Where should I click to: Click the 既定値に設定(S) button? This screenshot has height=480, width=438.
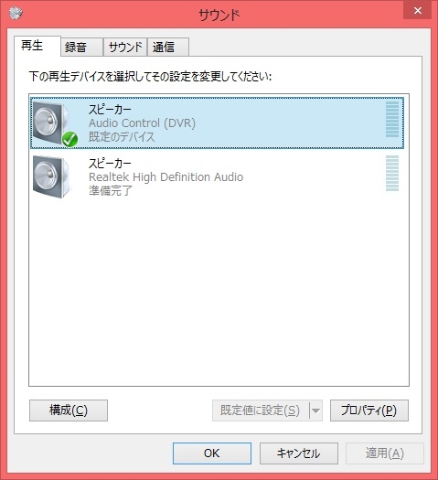point(261,411)
